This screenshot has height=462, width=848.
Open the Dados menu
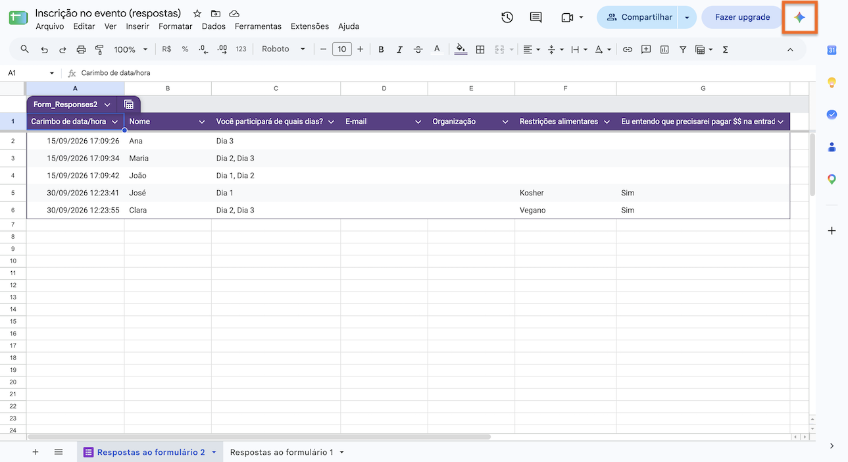point(214,26)
